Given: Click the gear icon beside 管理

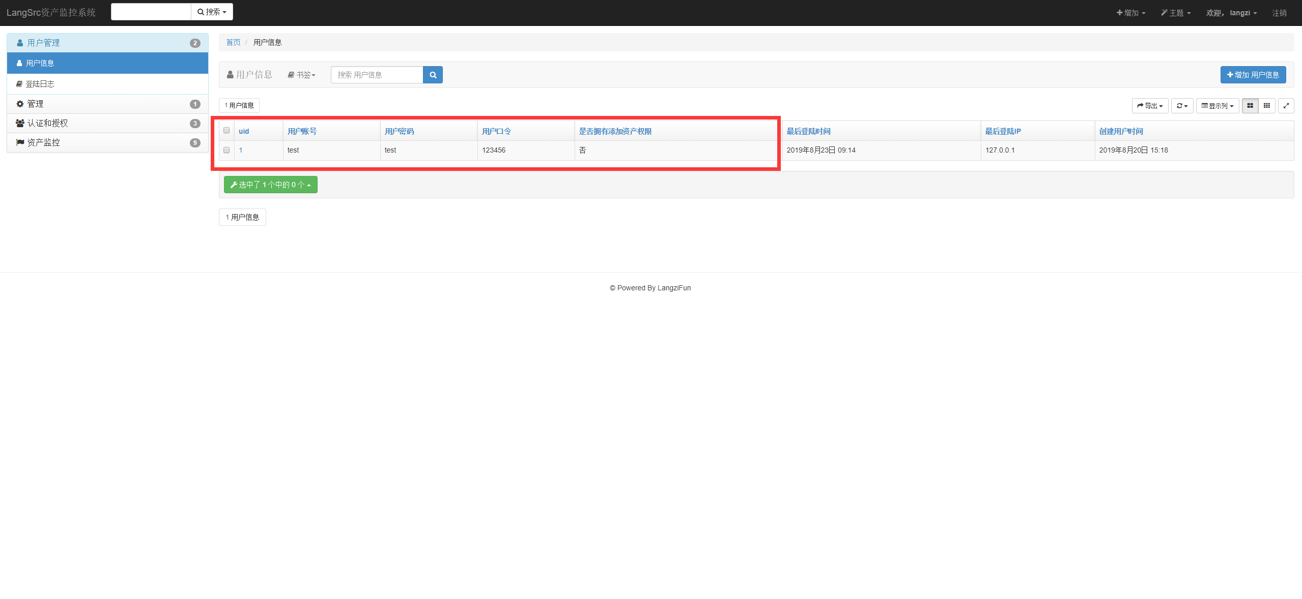Looking at the screenshot, I should (20, 104).
